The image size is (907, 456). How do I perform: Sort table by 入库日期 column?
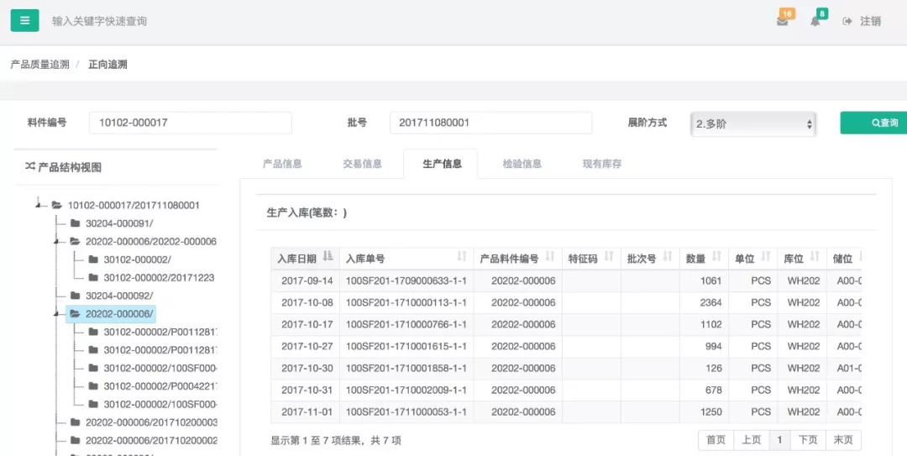(305, 258)
